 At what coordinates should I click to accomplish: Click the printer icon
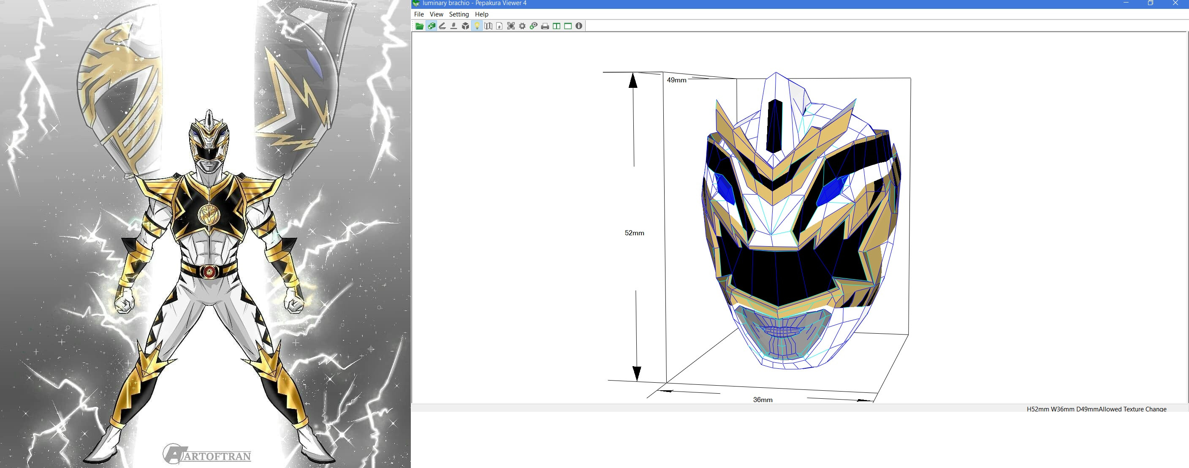point(545,26)
